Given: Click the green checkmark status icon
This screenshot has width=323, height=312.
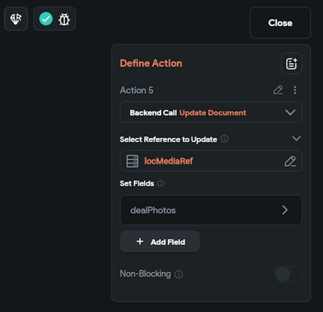Looking at the screenshot, I should 46,19.
